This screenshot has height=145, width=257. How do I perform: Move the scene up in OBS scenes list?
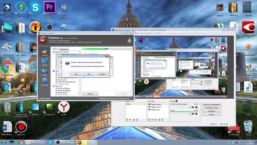[134, 120]
